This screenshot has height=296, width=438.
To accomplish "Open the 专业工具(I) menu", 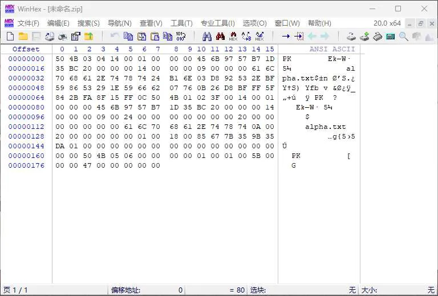I will 218,23.
